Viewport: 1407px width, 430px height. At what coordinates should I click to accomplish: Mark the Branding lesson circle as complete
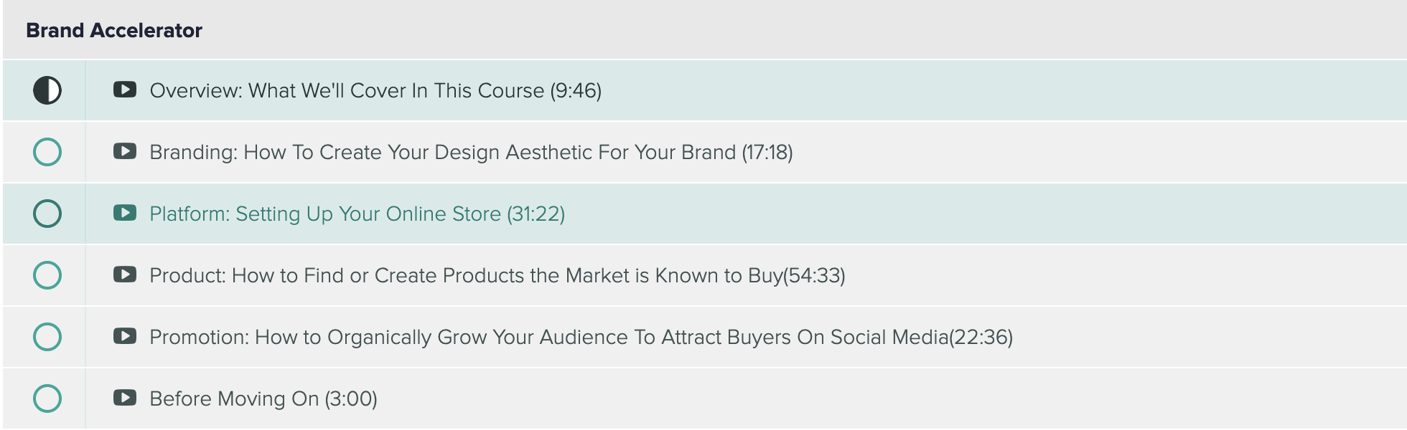click(x=47, y=152)
